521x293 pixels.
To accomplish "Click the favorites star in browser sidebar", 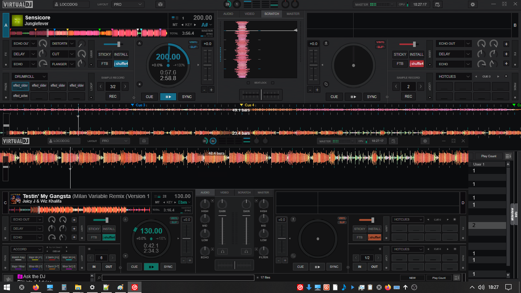I will [x=8, y=279].
